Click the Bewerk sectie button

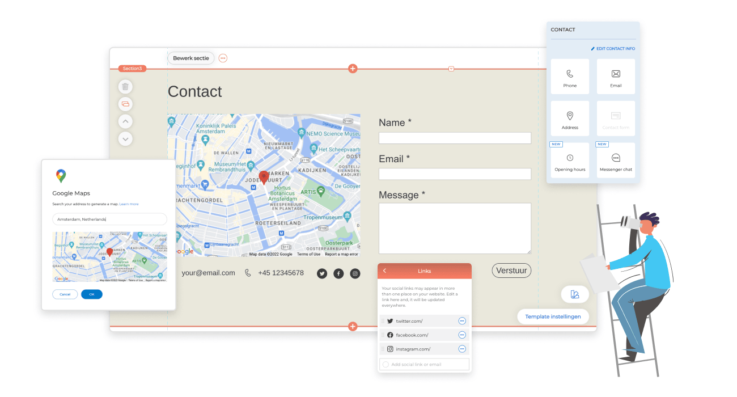pyautogui.click(x=191, y=58)
